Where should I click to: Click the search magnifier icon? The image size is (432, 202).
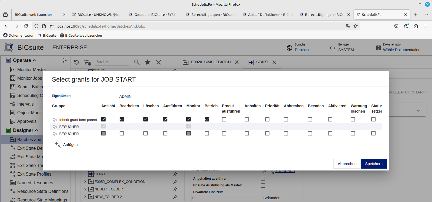coord(137,62)
